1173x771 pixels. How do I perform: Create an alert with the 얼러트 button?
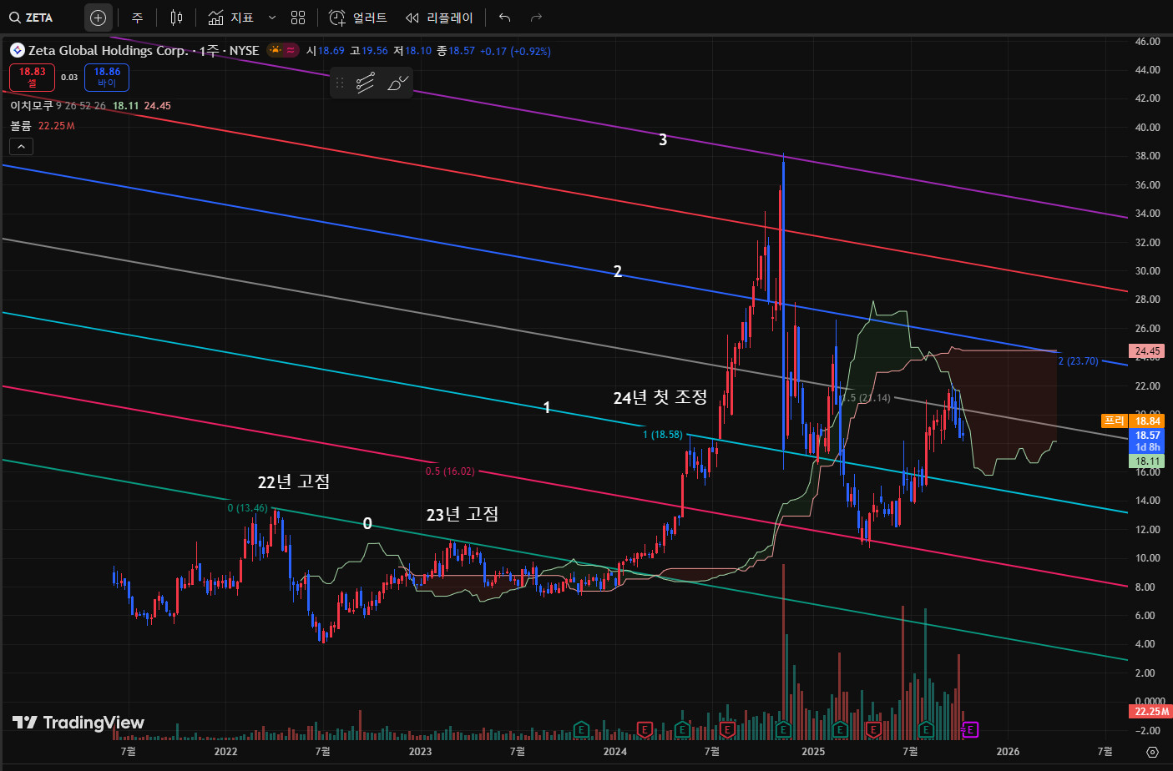point(358,18)
